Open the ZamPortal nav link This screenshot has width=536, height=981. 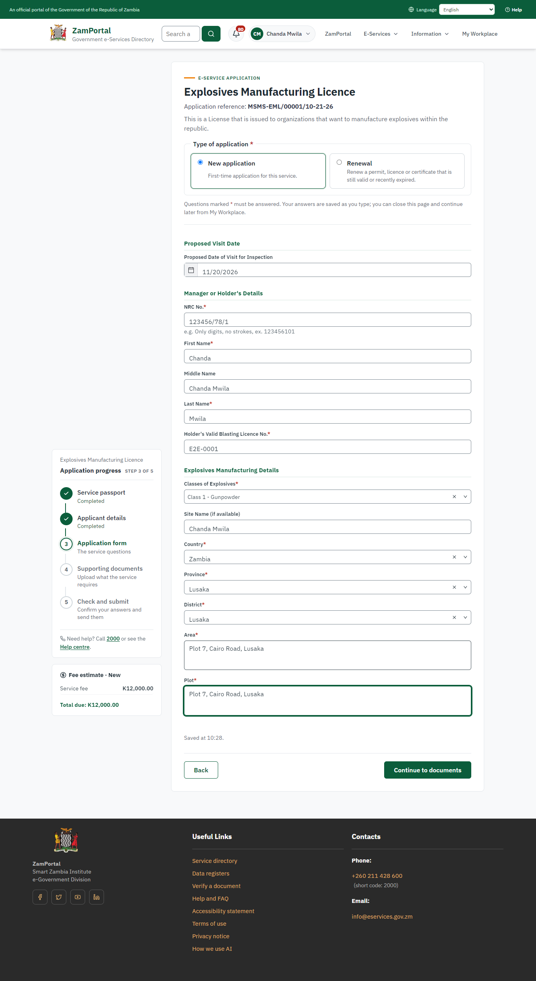pyautogui.click(x=338, y=34)
